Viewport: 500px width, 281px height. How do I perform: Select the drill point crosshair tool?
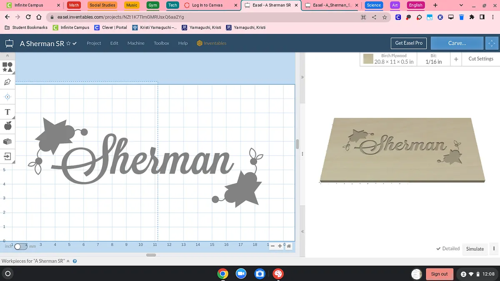pos(7,97)
